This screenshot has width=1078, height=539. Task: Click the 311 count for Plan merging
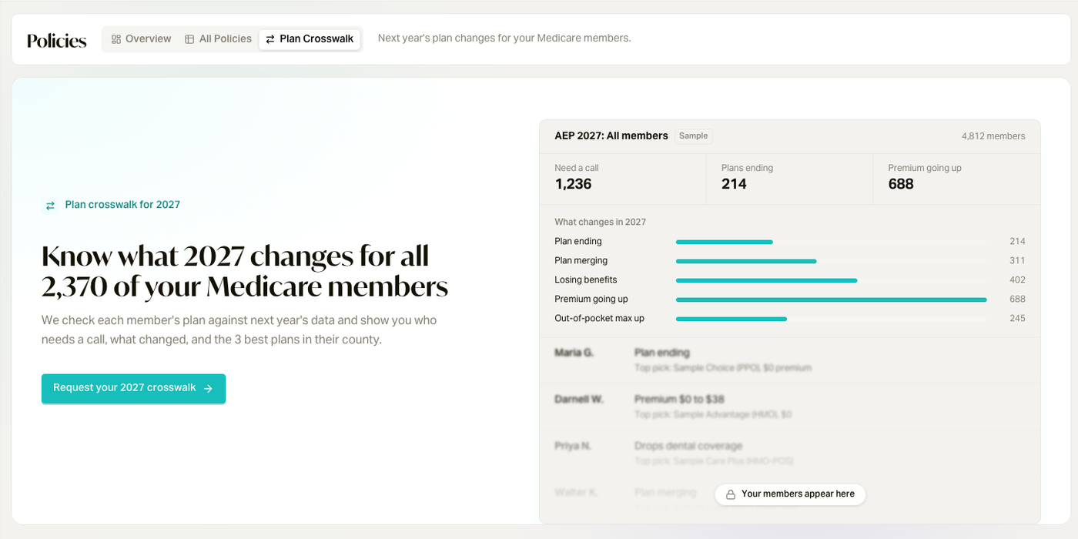point(1017,261)
